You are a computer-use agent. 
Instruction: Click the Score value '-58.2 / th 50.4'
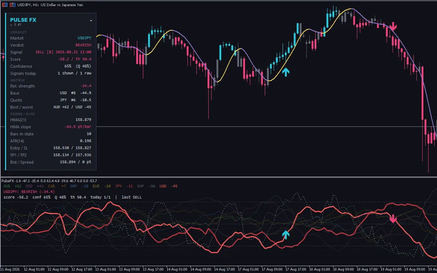[75, 59]
